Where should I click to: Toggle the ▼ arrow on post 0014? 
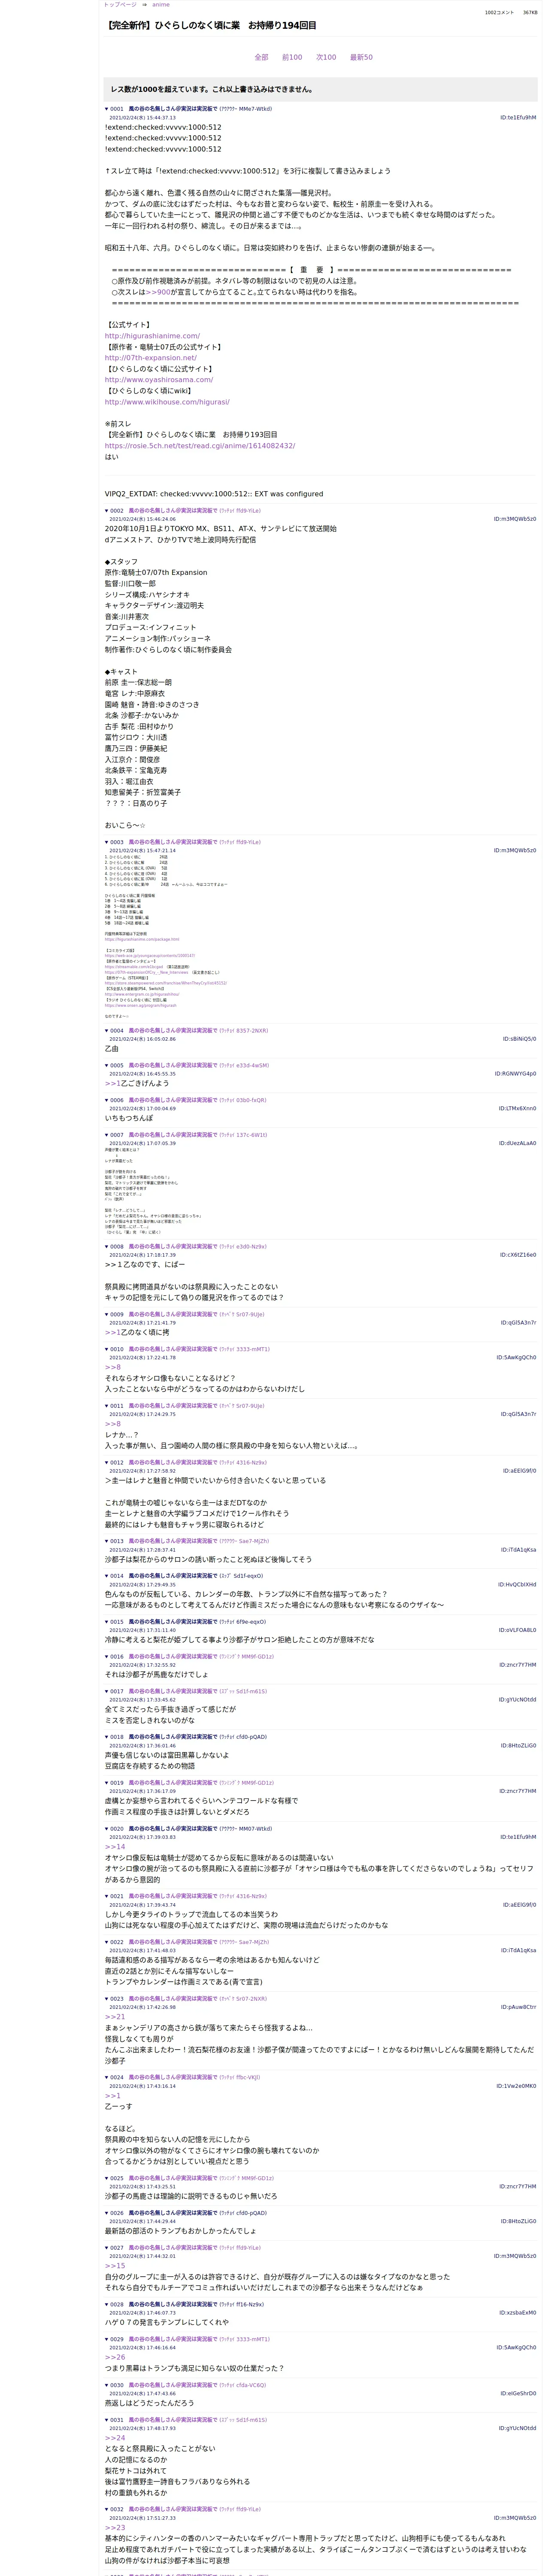click(x=107, y=1576)
